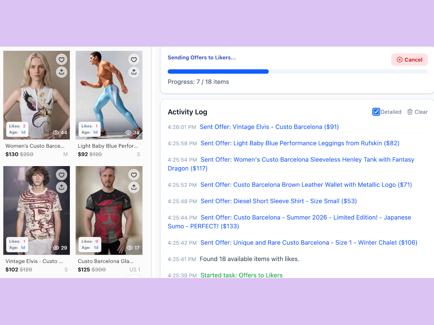Click the Sending Offers progress bar
The height and width of the screenshot is (325, 434).
[298, 71]
